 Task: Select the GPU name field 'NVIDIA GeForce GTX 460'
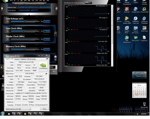pos(26,62)
